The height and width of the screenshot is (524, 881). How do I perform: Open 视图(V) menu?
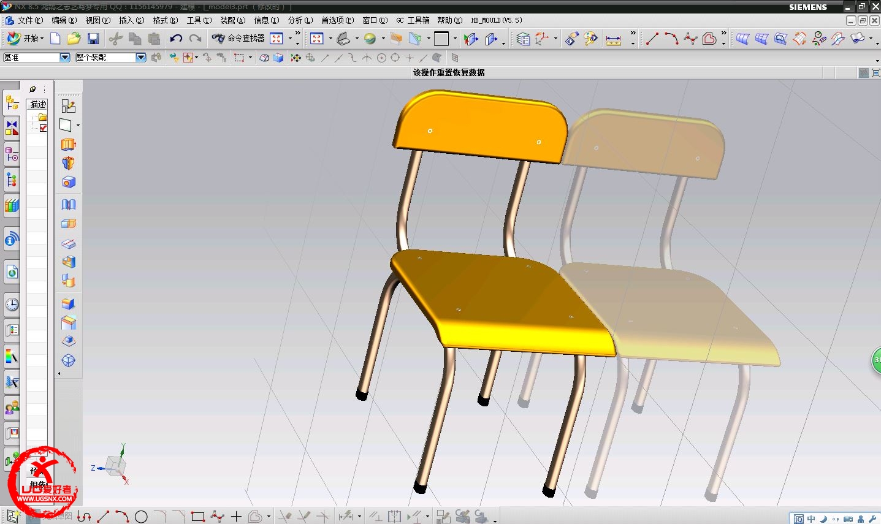coord(98,20)
